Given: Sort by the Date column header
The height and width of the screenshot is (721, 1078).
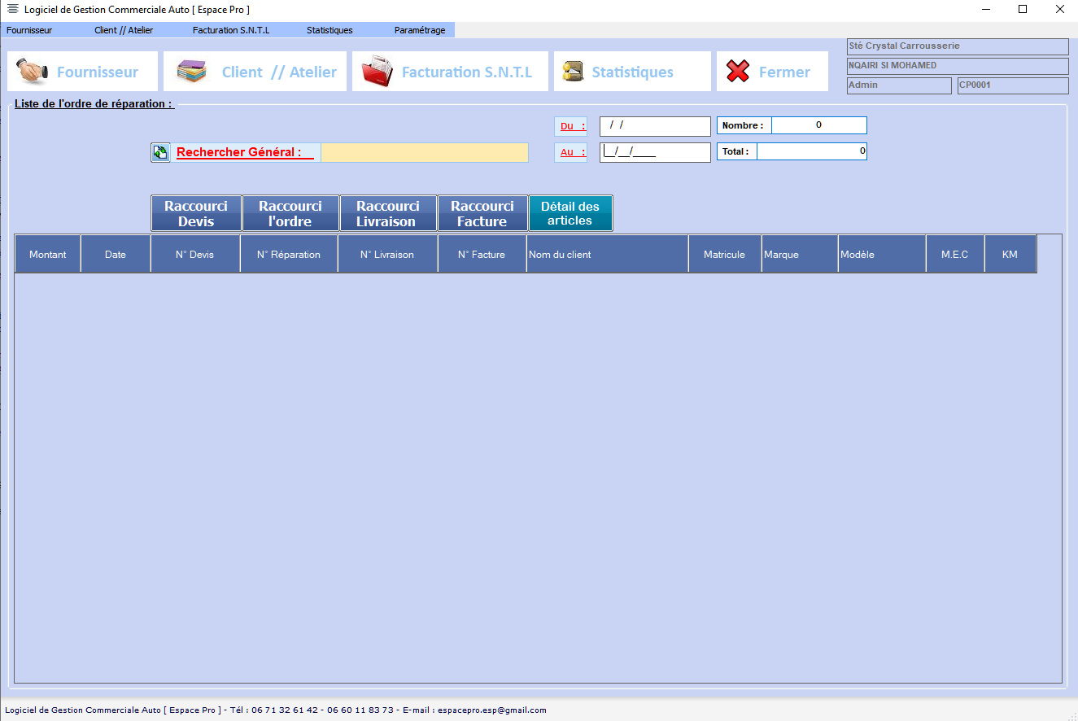Looking at the screenshot, I should point(116,254).
